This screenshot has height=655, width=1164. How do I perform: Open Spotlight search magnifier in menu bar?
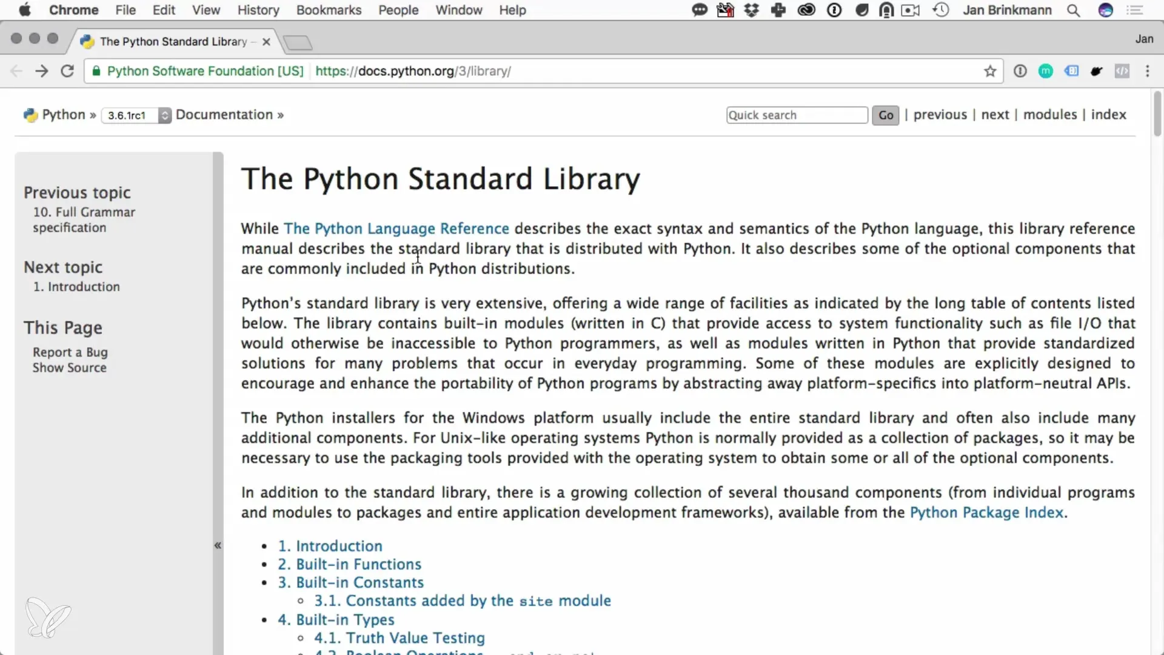pos(1074,10)
